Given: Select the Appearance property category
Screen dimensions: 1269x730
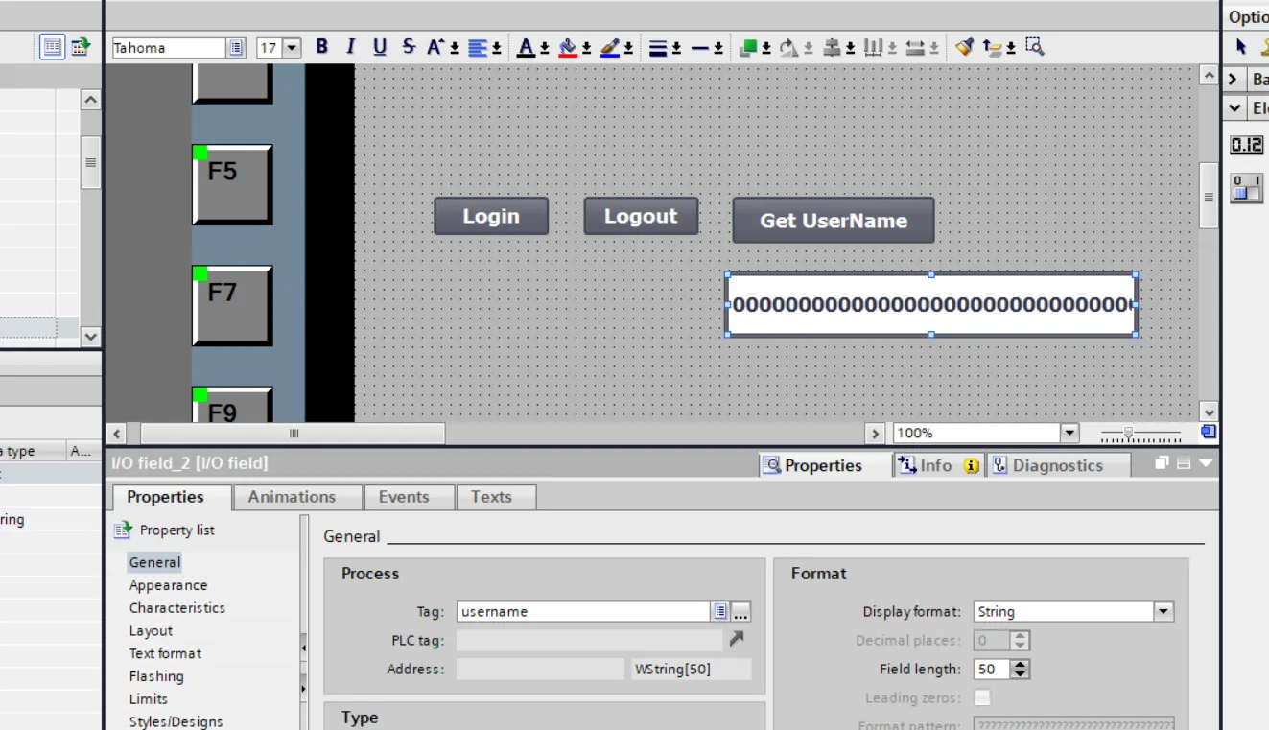Looking at the screenshot, I should pos(168,585).
